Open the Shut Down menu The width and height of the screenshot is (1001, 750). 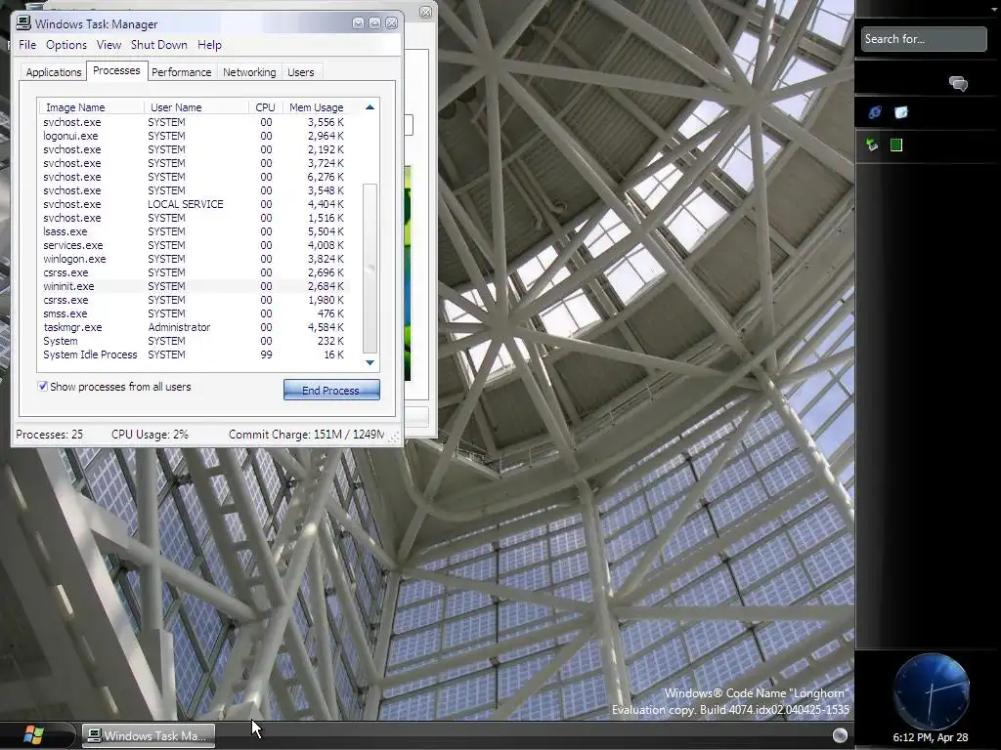pos(159,45)
